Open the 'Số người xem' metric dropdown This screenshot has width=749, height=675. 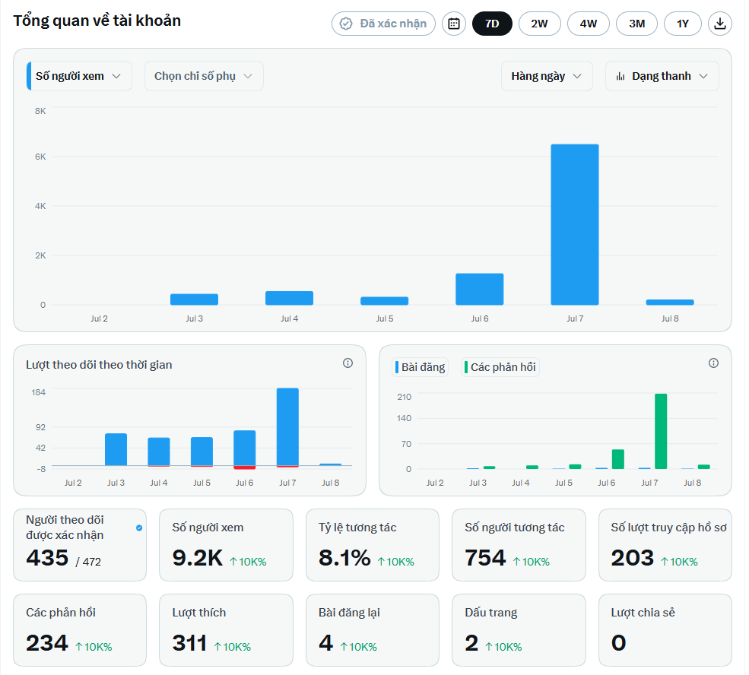pos(79,76)
